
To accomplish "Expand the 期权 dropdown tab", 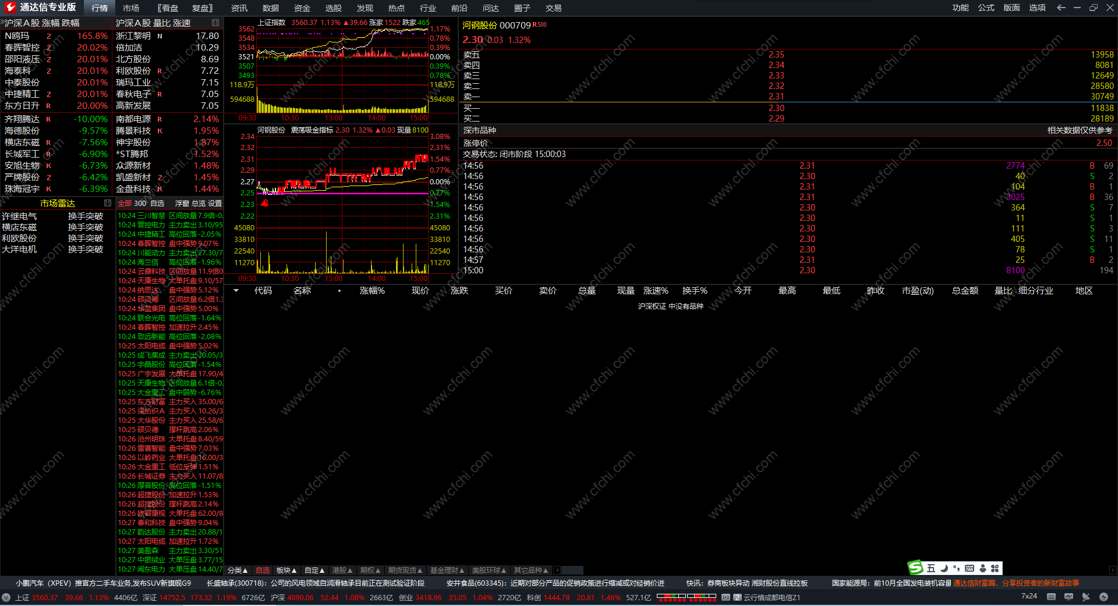I will tap(370, 571).
